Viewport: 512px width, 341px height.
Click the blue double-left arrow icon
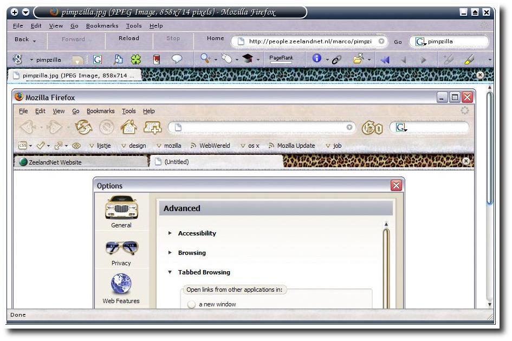385,60
